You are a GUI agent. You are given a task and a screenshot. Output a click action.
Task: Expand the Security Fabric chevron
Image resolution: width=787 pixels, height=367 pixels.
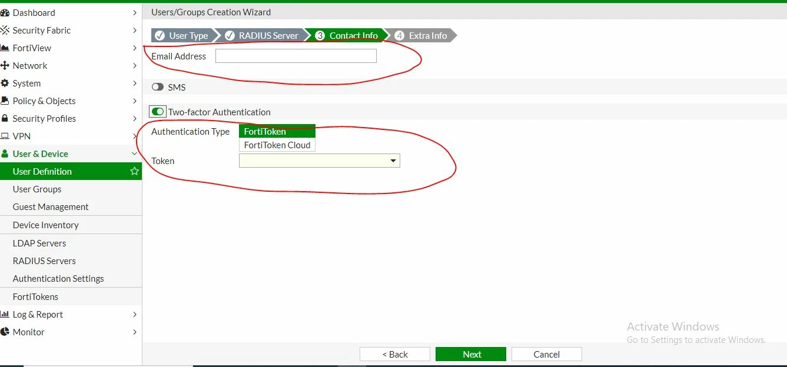click(135, 30)
